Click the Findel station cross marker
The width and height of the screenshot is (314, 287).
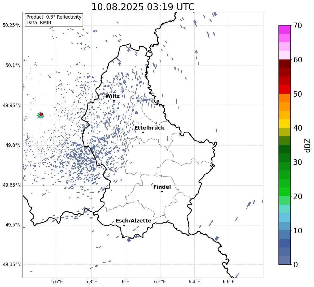tap(162, 192)
